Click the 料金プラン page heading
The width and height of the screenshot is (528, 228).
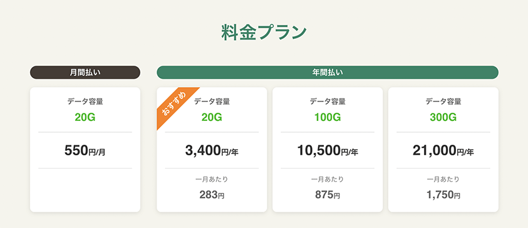(264, 33)
